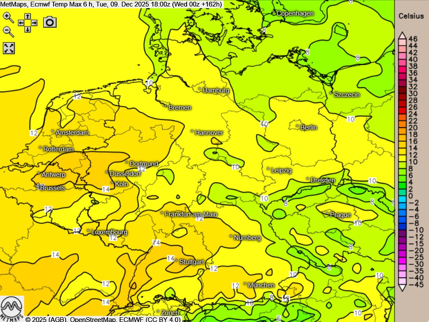
Task: Click the blue -8 degree legend swatch
Action: pos(401,223)
